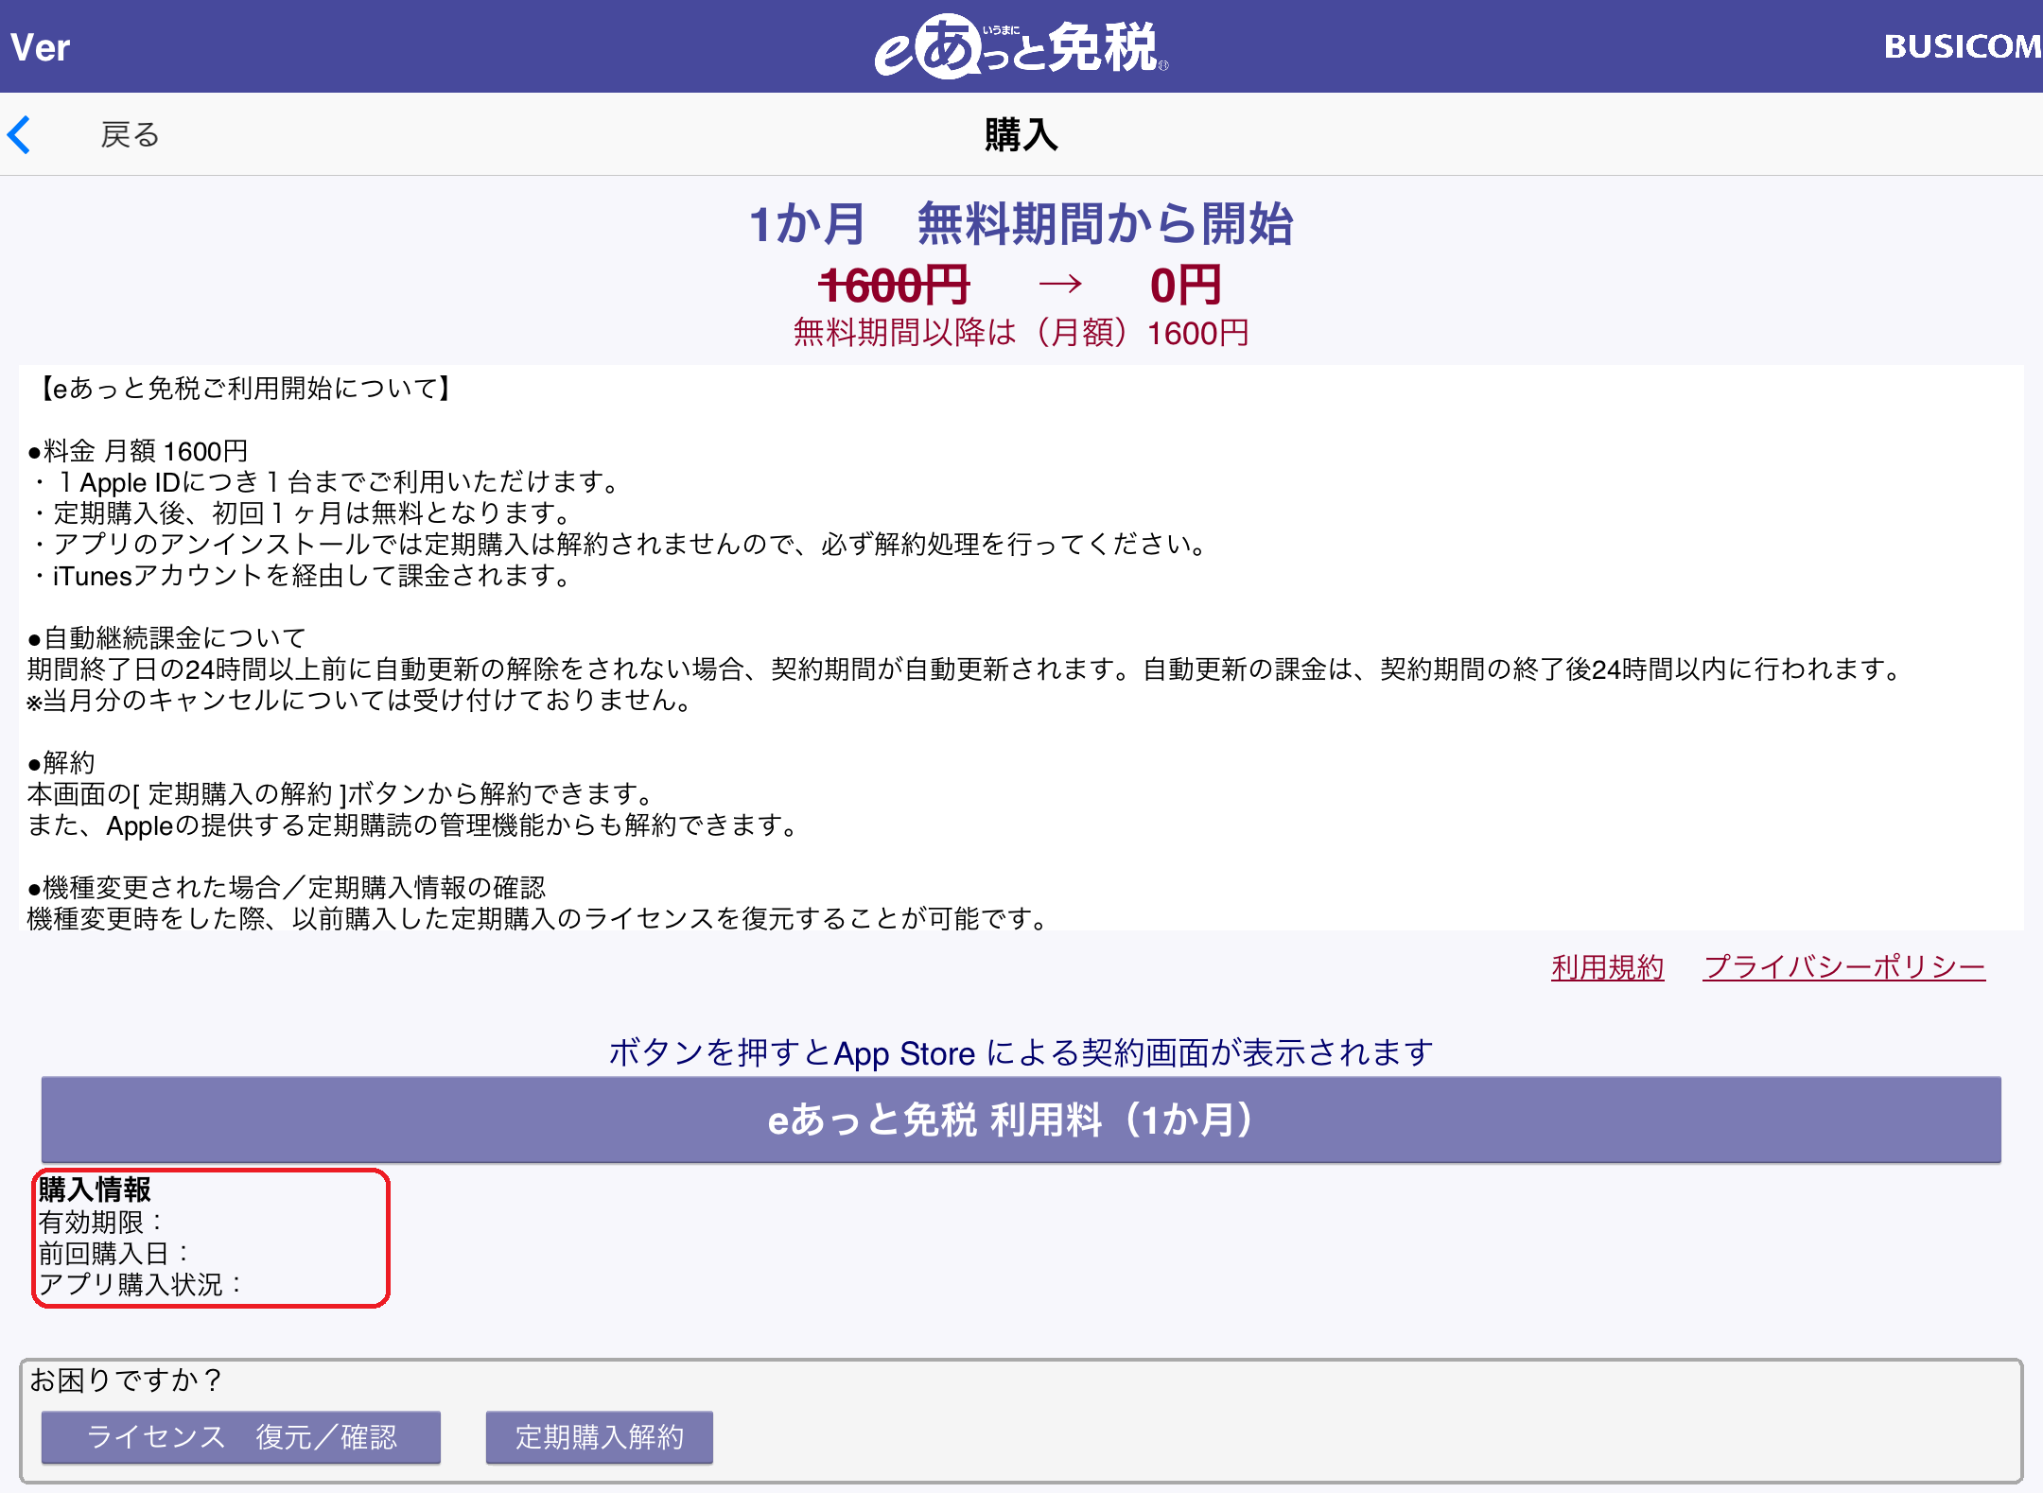Image resolution: width=2043 pixels, height=1493 pixels.
Task: Tap the blue back chevron icon
Action: coord(20,135)
